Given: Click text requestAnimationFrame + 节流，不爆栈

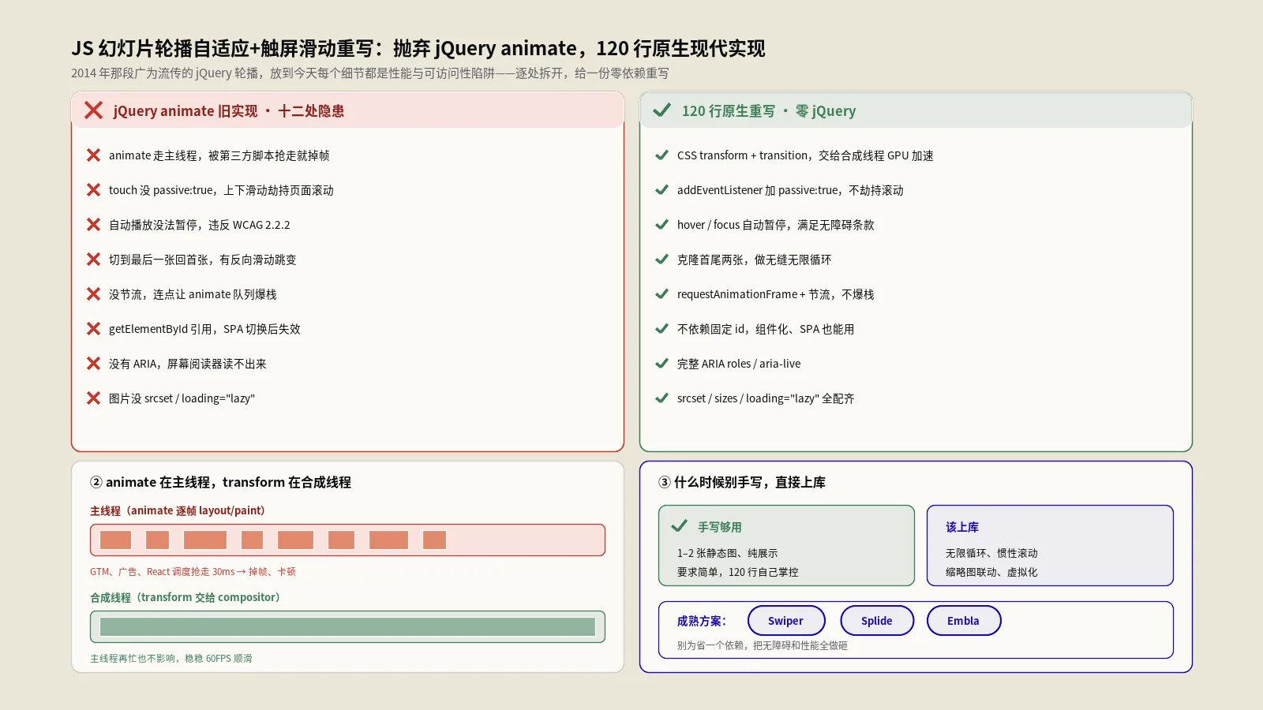Looking at the screenshot, I should click(776, 295).
